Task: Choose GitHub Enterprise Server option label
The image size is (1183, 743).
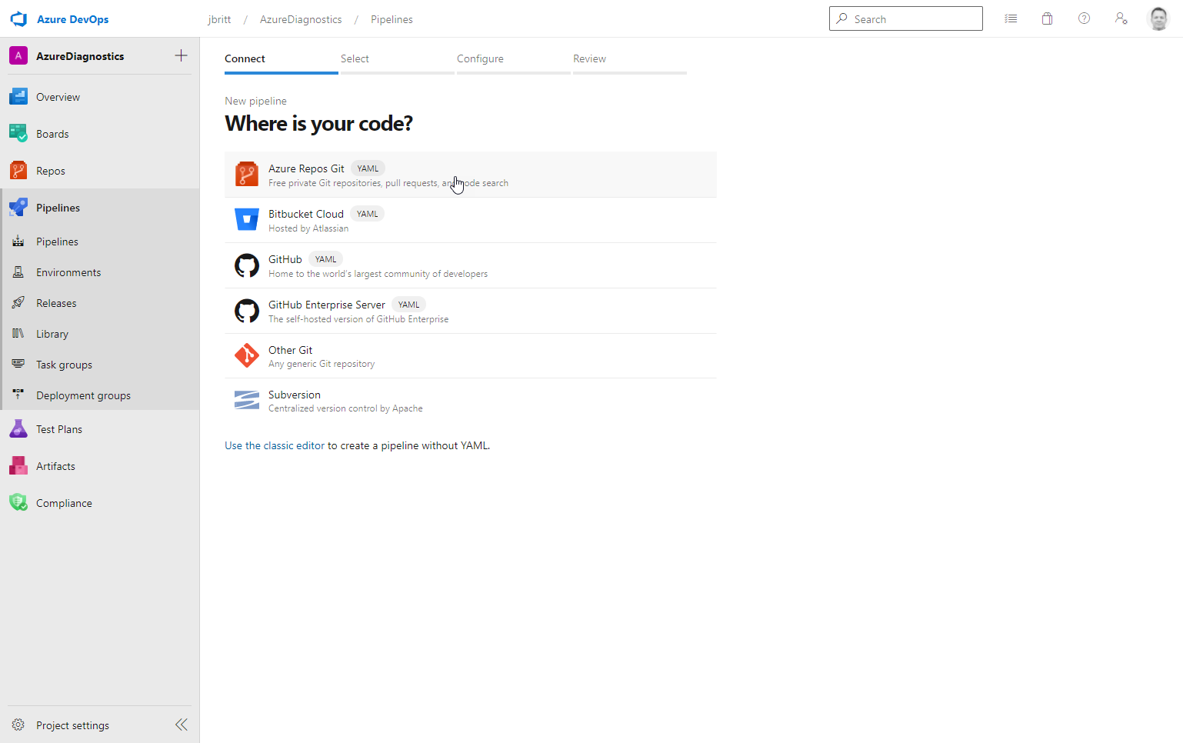Action: (327, 305)
